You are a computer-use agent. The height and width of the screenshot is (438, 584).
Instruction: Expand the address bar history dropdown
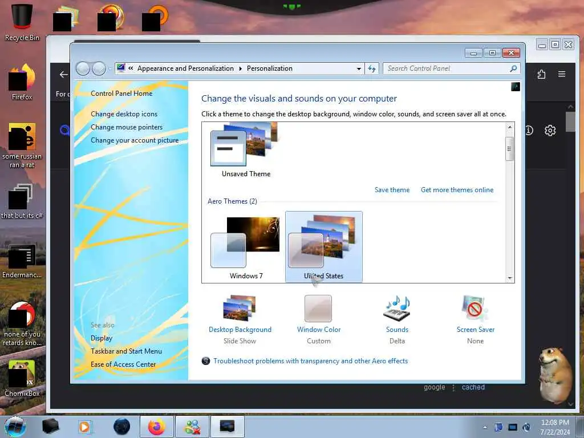pyautogui.click(x=359, y=68)
